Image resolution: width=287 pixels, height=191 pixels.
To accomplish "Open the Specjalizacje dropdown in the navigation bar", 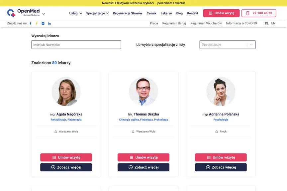I will pyautogui.click(x=97, y=13).
